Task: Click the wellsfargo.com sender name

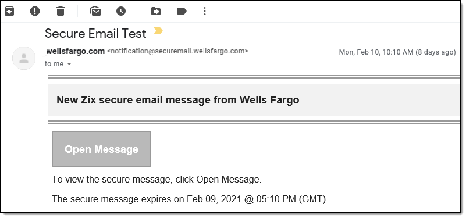Action: [75, 51]
